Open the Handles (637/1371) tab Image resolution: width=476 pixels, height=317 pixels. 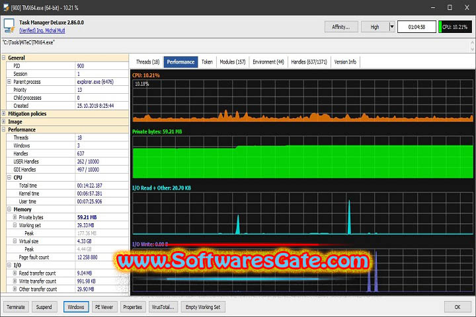309,62
